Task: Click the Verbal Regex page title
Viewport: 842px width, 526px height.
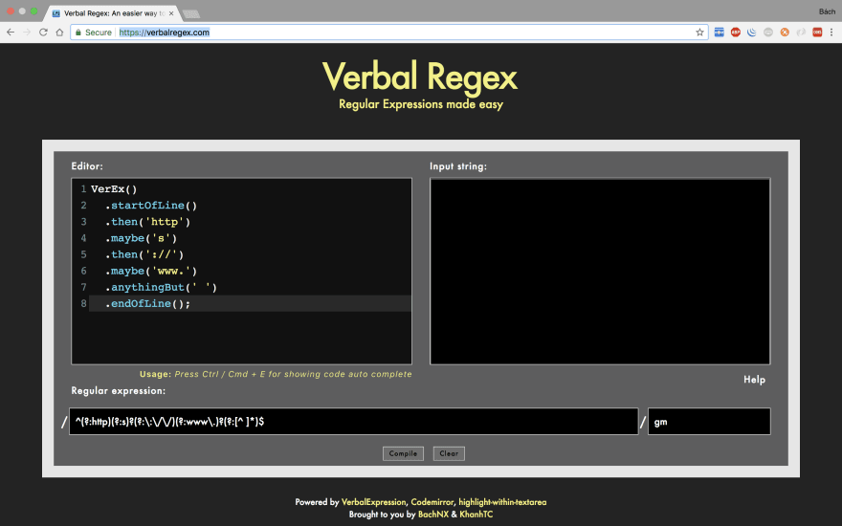Action: click(x=420, y=77)
